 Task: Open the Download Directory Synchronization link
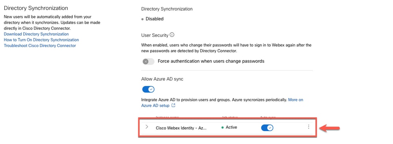click(36, 34)
